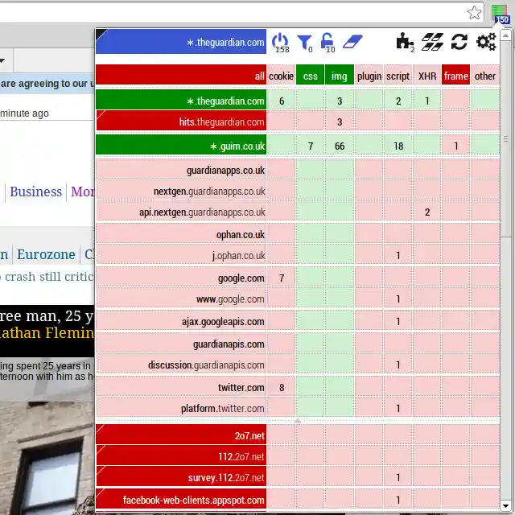Bookmark the page with star icon

tap(474, 13)
